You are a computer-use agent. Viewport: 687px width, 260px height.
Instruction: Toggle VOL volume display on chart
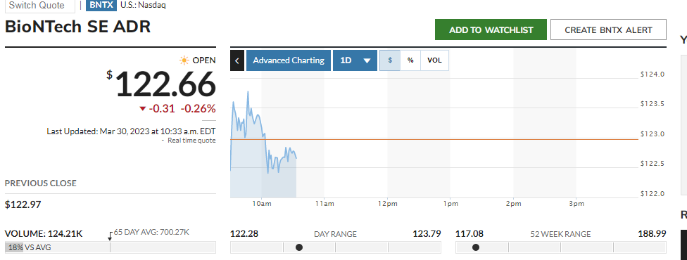point(434,60)
